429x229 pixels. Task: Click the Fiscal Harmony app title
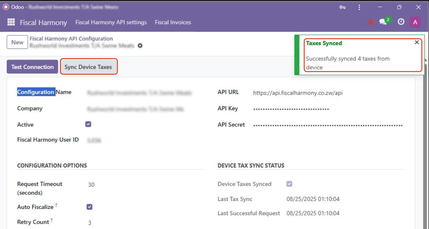point(43,23)
